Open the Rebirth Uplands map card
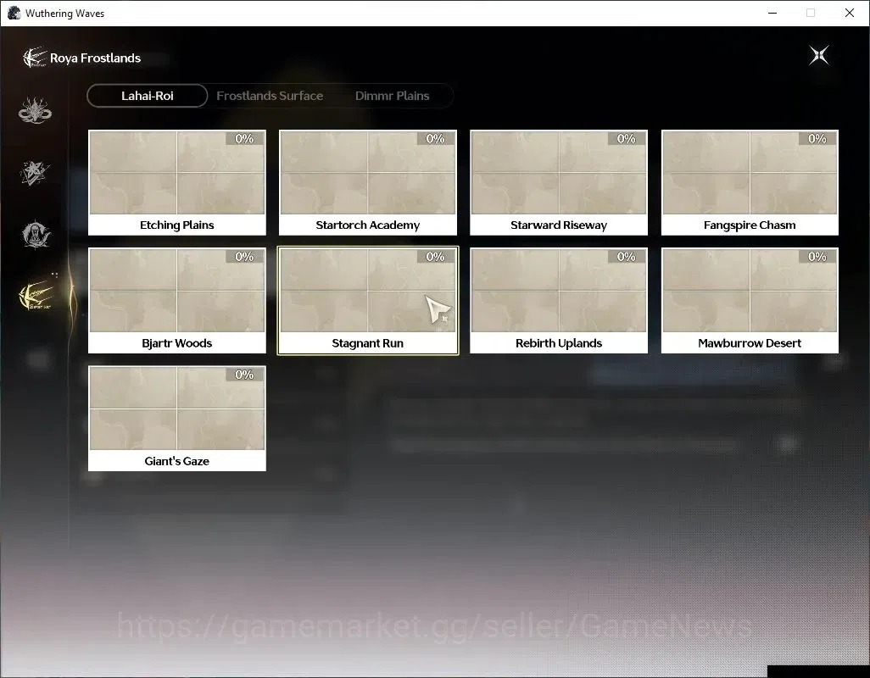This screenshot has width=870, height=678. [559, 301]
